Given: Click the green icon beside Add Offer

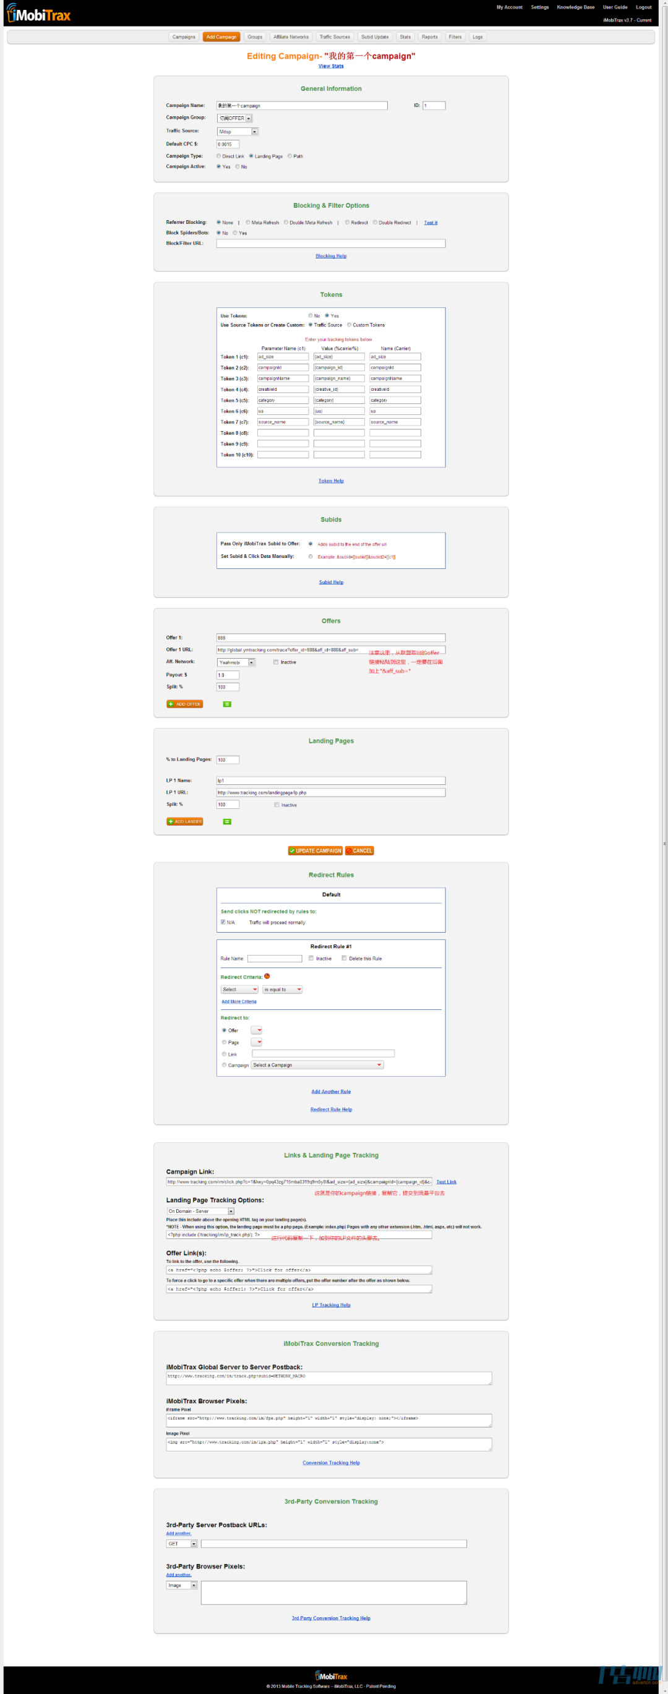Looking at the screenshot, I should point(227,704).
